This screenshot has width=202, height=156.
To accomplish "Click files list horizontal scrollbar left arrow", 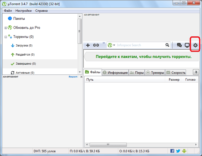I will pos(87,145).
